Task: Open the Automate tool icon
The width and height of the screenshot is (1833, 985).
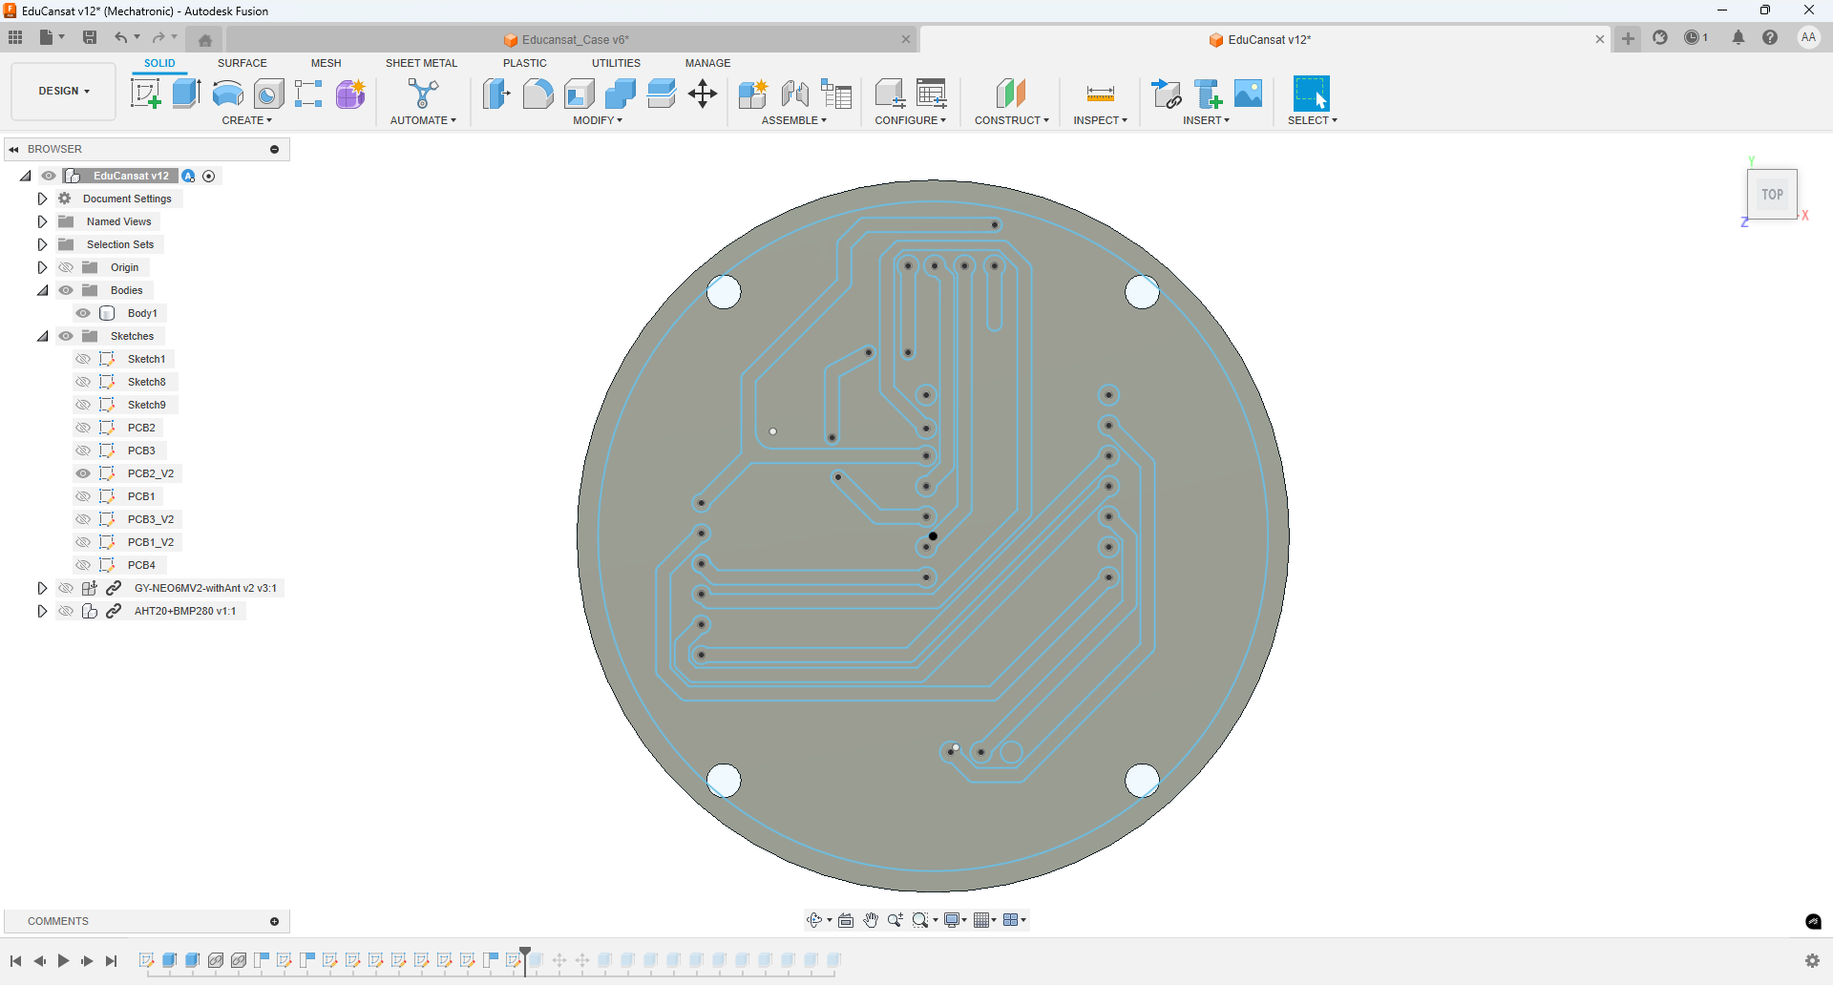Action: coord(423,94)
